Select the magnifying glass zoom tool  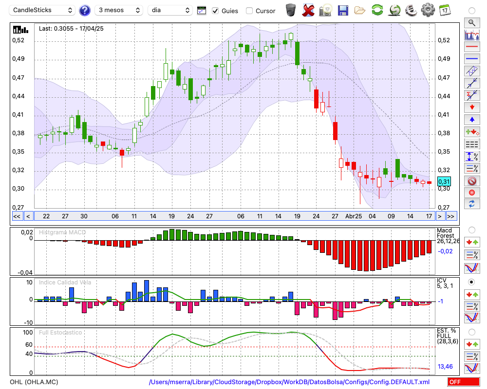(x=472, y=23)
